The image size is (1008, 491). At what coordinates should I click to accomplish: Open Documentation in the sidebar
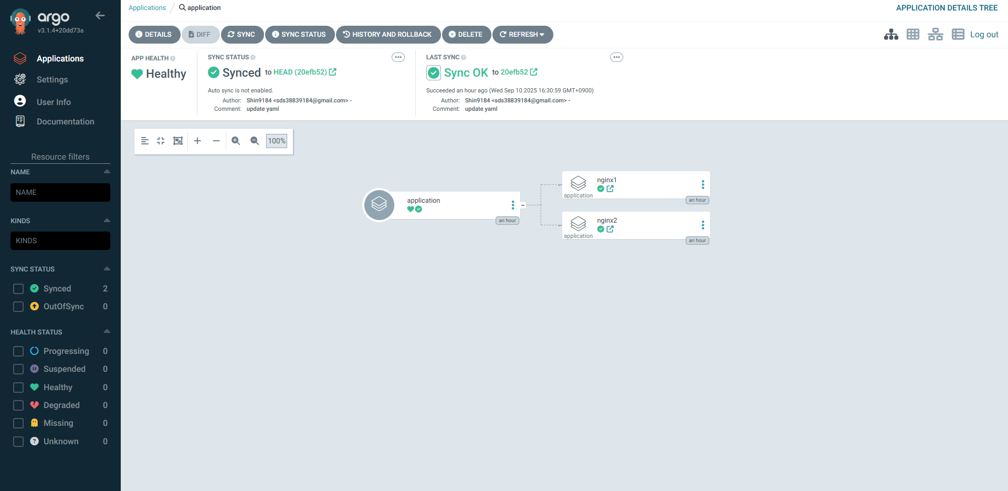coord(65,121)
